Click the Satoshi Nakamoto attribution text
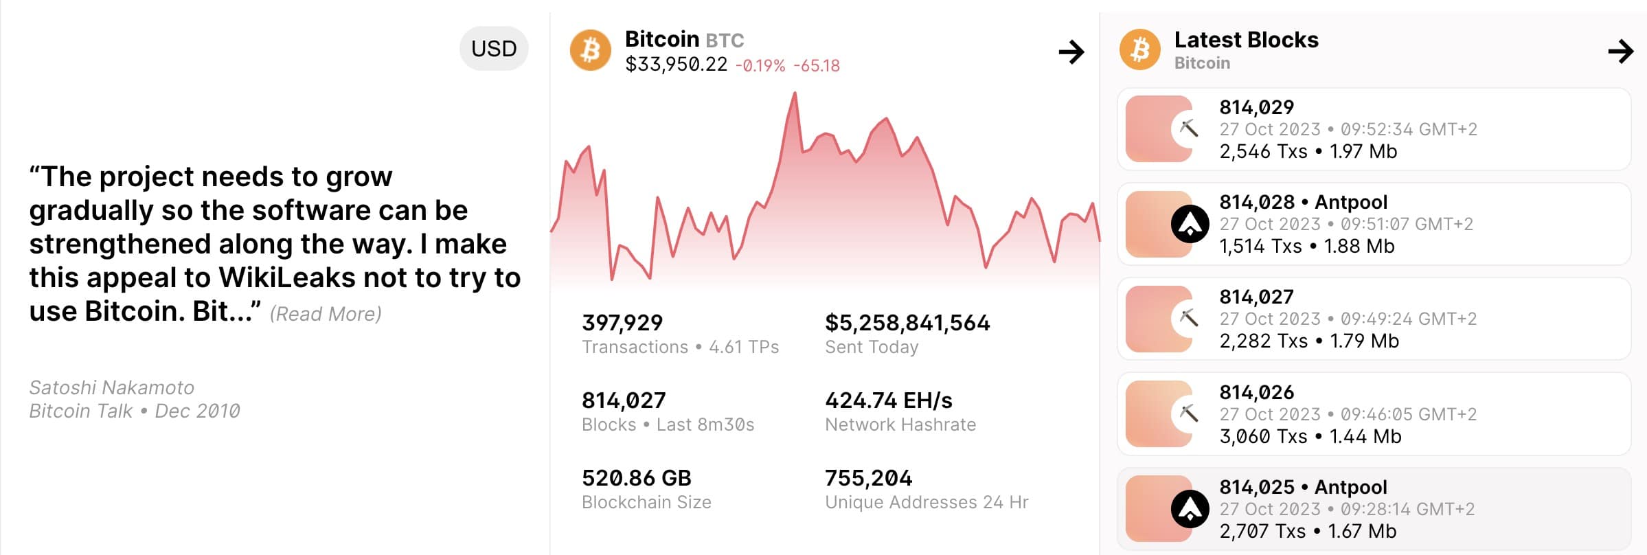Image resolution: width=1647 pixels, height=555 pixels. coord(112,387)
